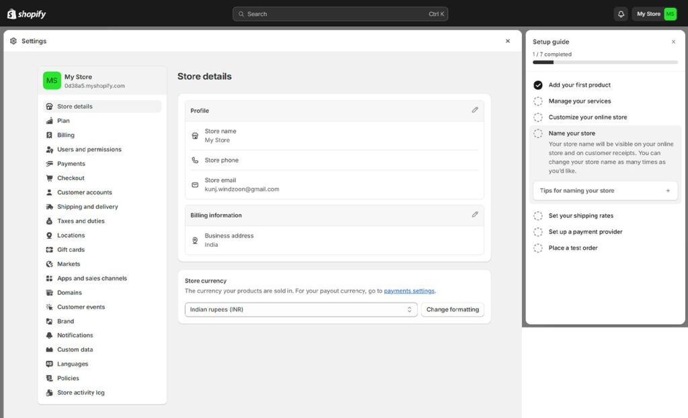The width and height of the screenshot is (688, 418).
Task: Click the MS store avatar in sidebar
Action: (x=52, y=81)
